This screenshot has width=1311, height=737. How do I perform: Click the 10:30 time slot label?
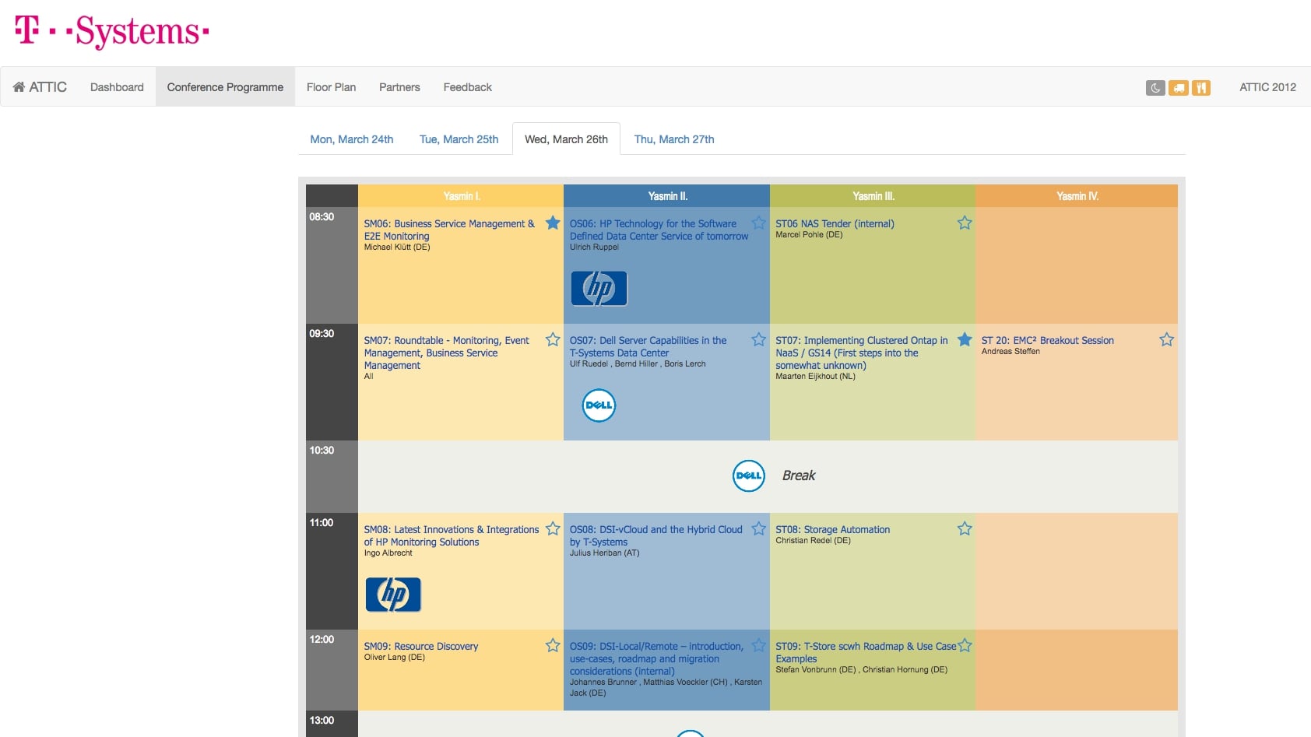click(322, 450)
